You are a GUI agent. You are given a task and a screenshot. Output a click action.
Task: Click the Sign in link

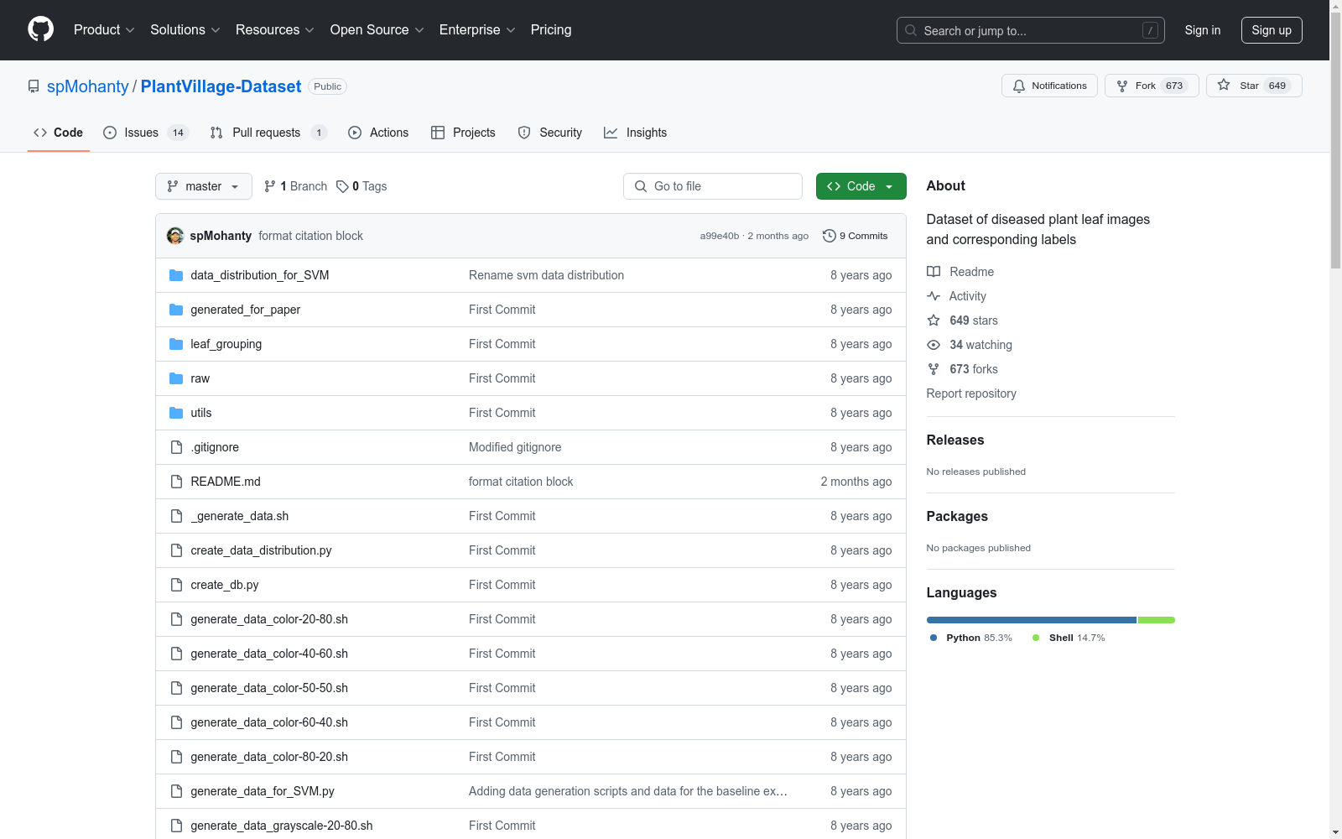coord(1203,30)
